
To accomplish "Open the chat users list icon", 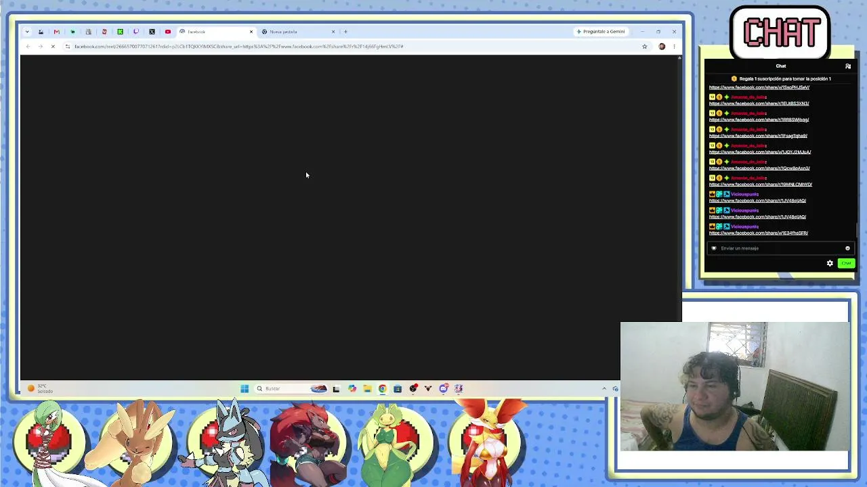I will [x=848, y=66].
